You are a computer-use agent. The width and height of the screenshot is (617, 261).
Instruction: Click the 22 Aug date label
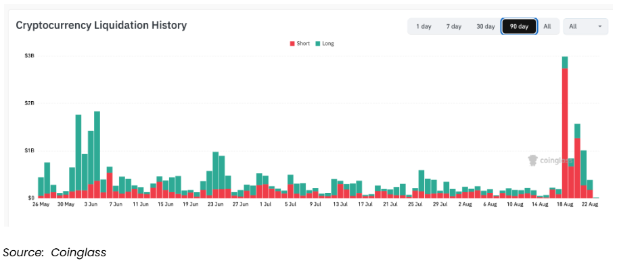(x=589, y=204)
